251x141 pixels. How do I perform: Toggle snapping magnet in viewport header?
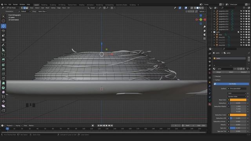tap(105, 8)
